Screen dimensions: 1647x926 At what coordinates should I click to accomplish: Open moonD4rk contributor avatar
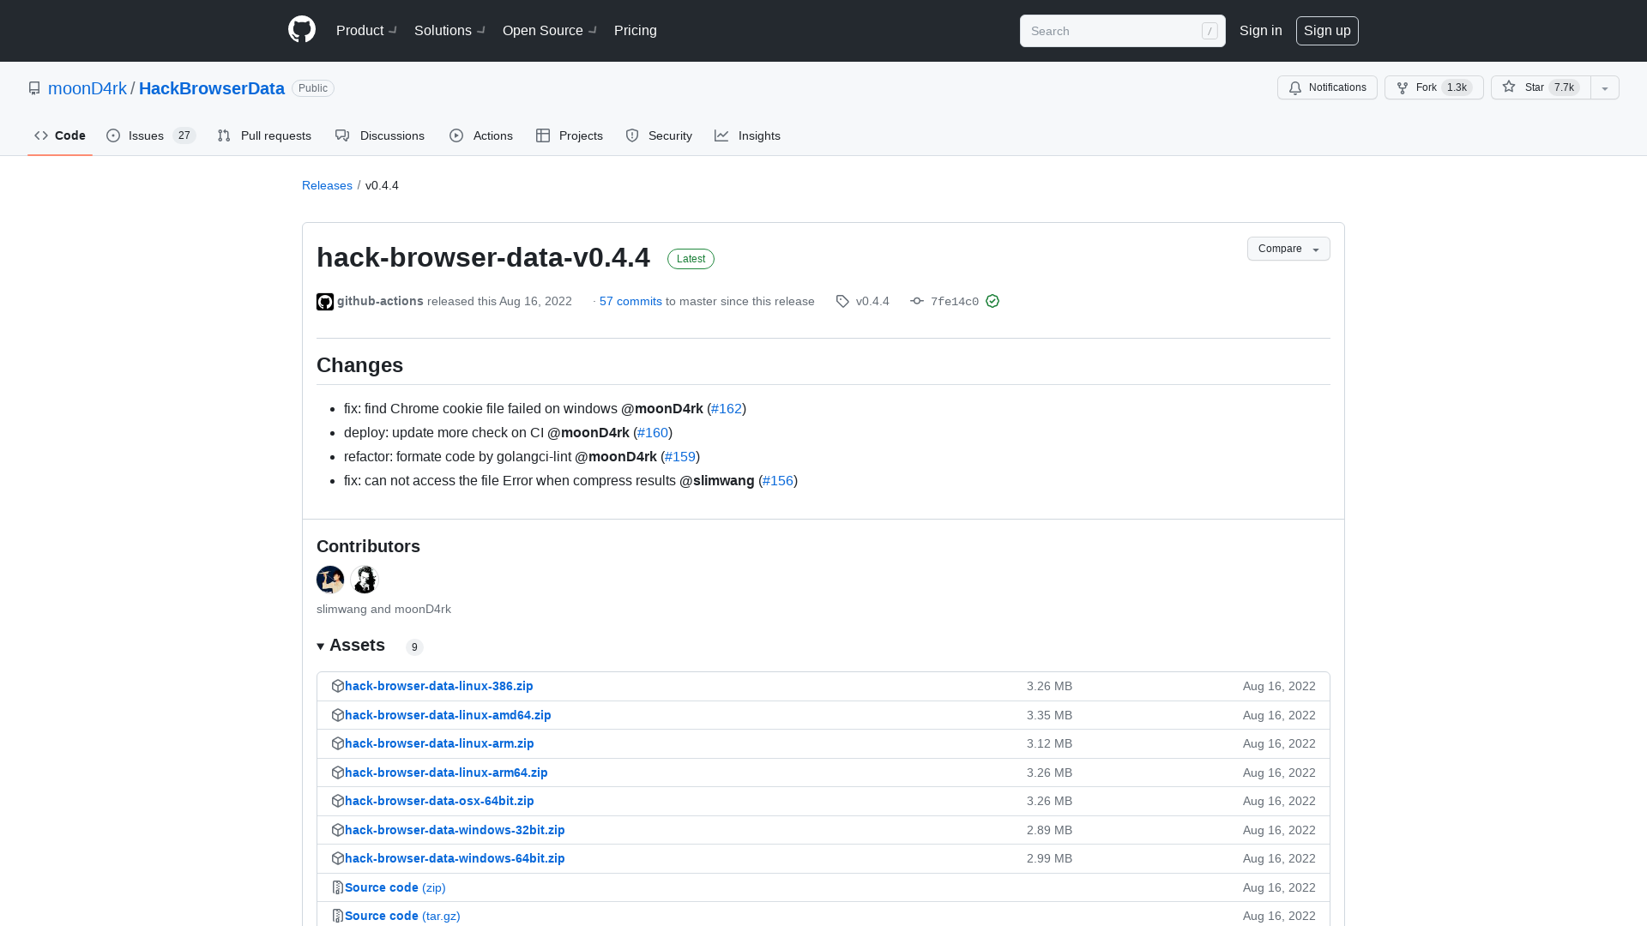coord(365,580)
